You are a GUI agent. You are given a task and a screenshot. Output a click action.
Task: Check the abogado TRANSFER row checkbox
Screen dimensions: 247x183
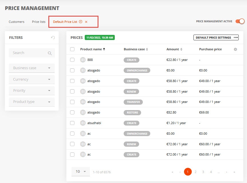point(72,102)
